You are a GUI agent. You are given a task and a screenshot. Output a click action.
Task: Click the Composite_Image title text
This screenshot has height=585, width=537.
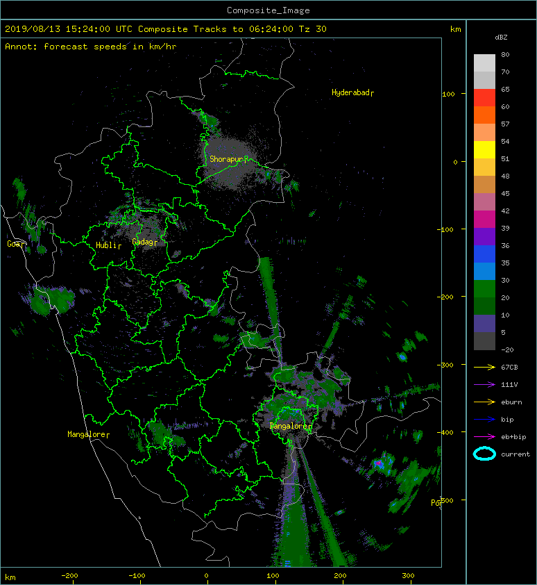[268, 10]
